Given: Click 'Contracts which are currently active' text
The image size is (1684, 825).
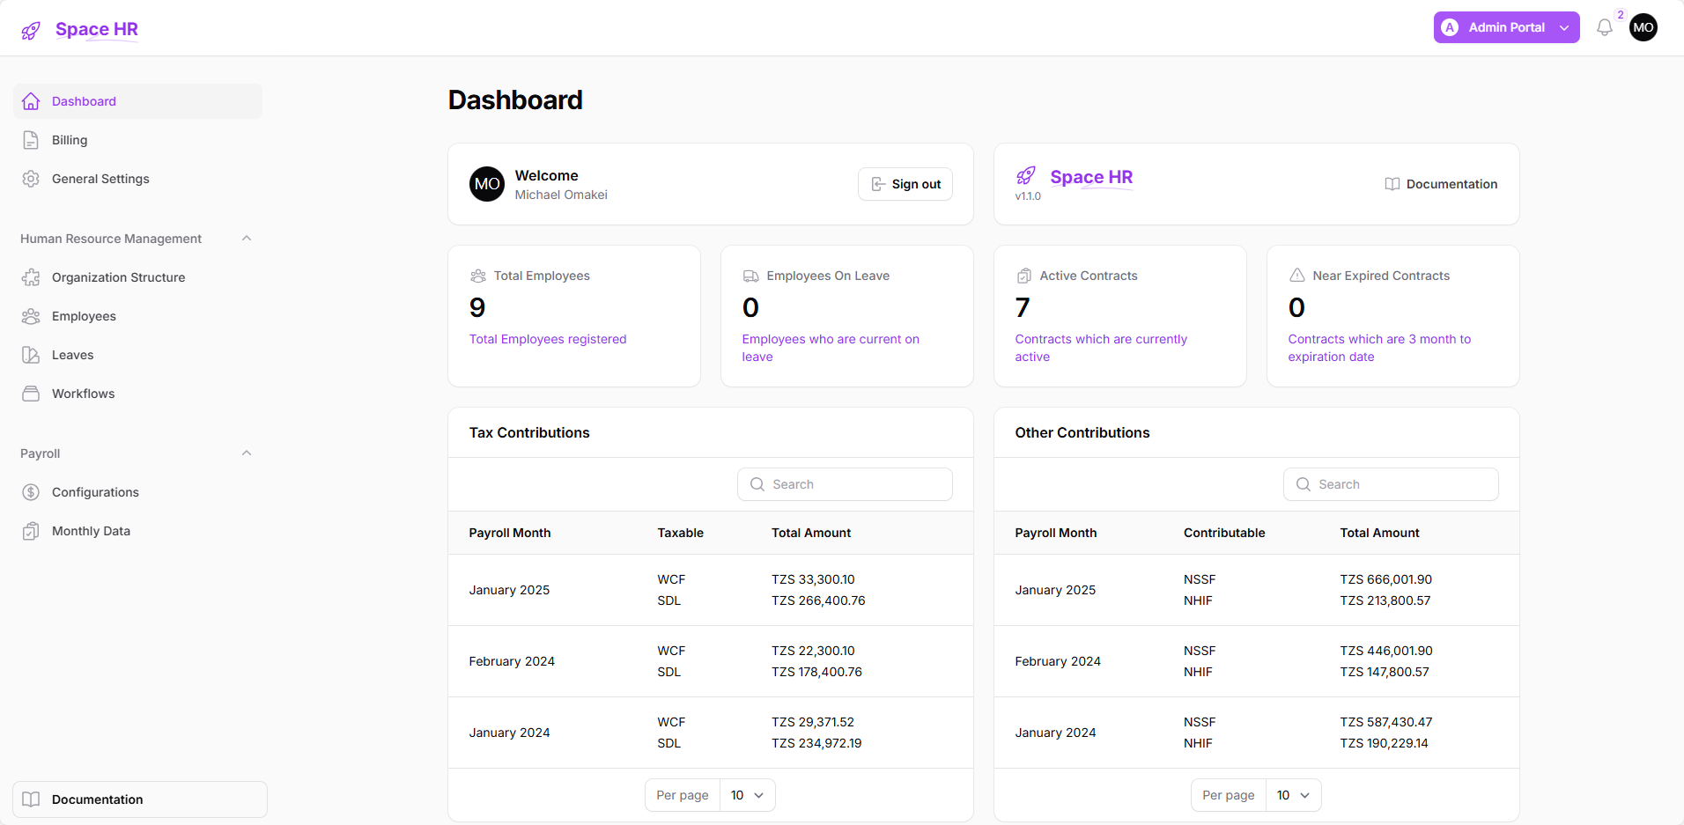Looking at the screenshot, I should pos(1101,348).
